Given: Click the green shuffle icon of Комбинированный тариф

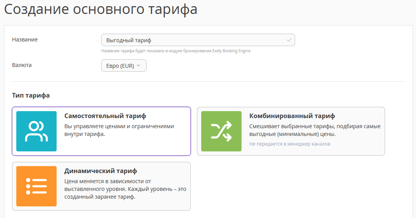Looking at the screenshot, I should 221,131.
